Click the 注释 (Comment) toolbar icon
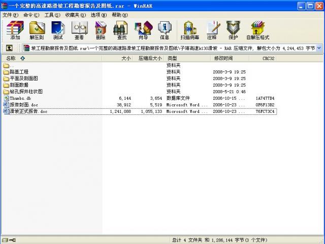 click(x=212, y=29)
